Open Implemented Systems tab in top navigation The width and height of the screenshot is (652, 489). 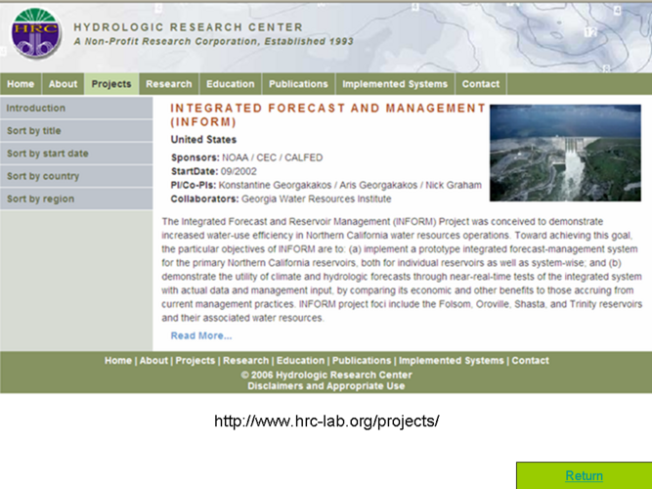click(x=395, y=84)
